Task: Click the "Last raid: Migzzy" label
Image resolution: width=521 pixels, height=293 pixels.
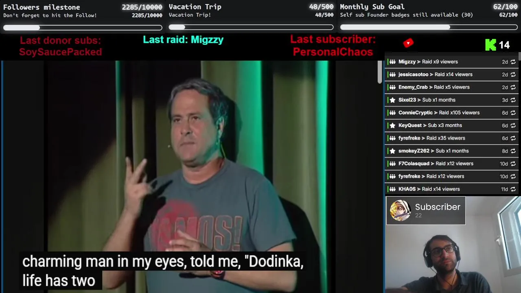Action: [x=183, y=40]
